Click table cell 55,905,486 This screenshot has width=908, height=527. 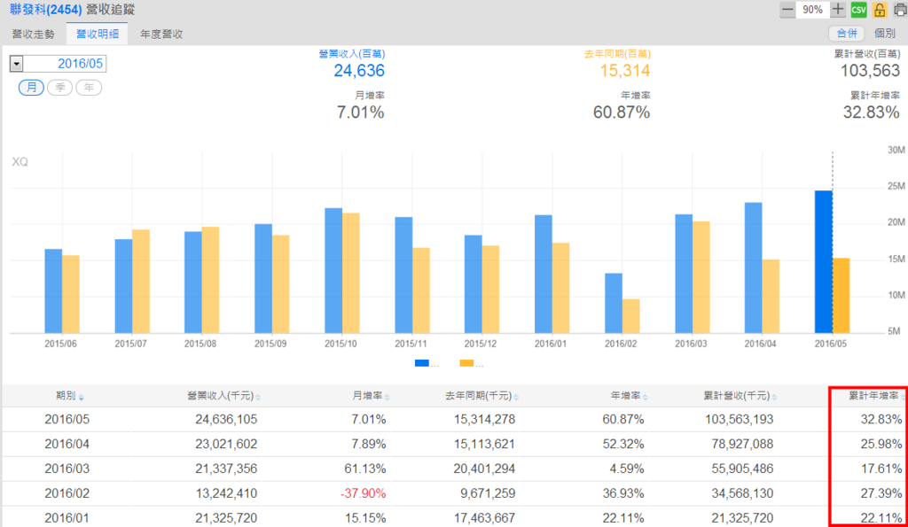point(743,469)
